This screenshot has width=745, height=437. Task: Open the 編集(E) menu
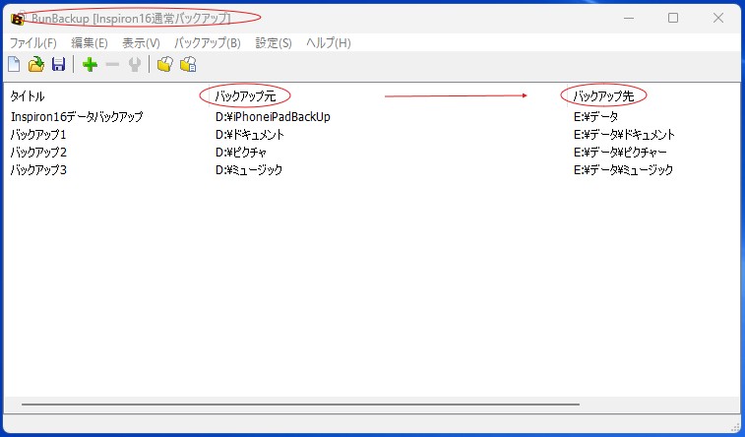pyautogui.click(x=90, y=43)
